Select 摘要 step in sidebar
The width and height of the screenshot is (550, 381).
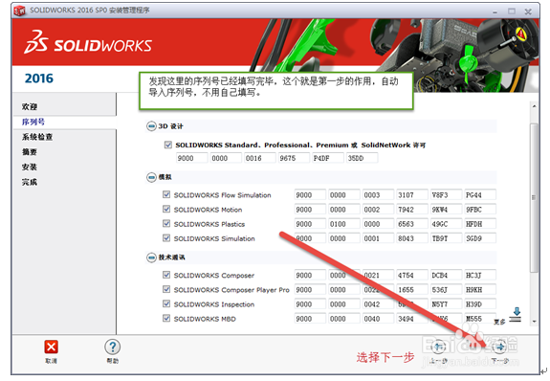(x=30, y=152)
